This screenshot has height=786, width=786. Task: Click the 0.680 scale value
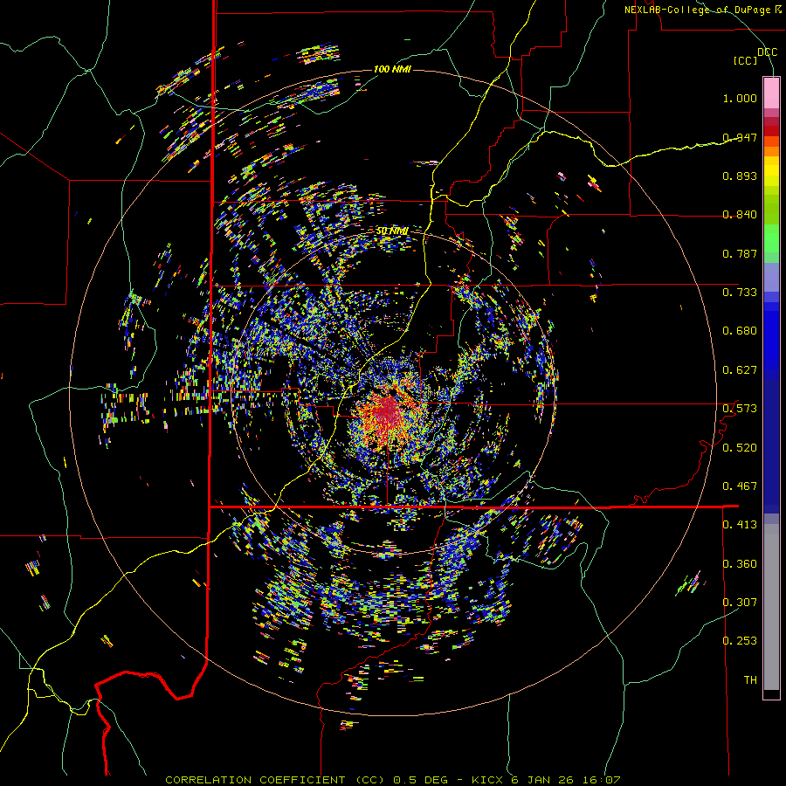tap(740, 331)
